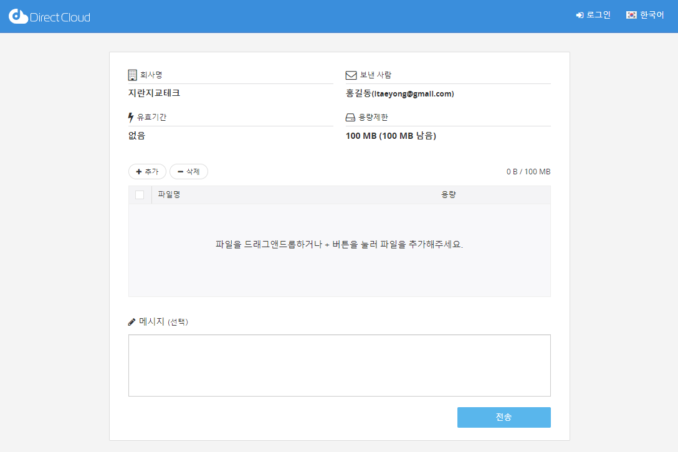The width and height of the screenshot is (678, 452).
Task: Click the lightning bolt validity icon
Action: pos(131,117)
